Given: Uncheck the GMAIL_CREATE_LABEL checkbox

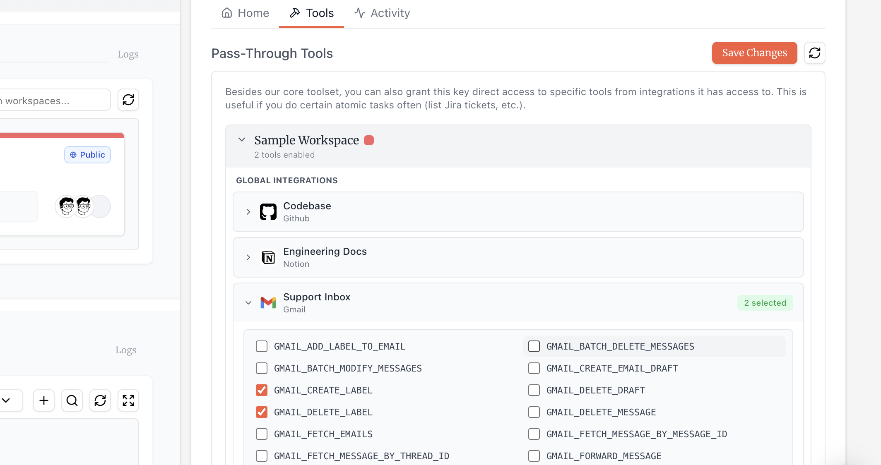Looking at the screenshot, I should (x=262, y=390).
